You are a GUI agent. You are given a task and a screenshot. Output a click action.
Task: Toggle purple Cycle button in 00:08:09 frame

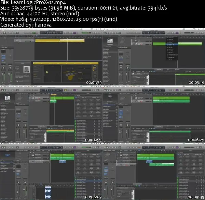click(74, 147)
